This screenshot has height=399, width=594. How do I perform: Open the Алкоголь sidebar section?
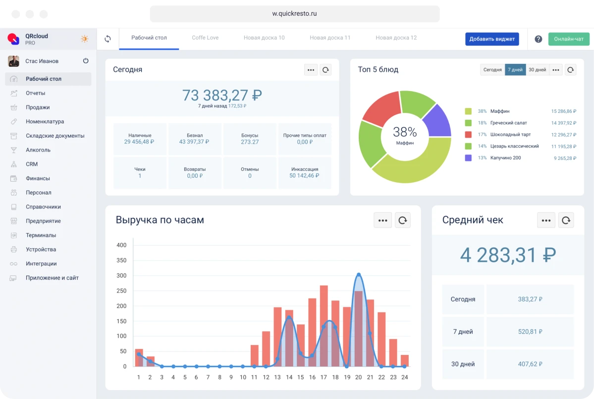coord(38,150)
